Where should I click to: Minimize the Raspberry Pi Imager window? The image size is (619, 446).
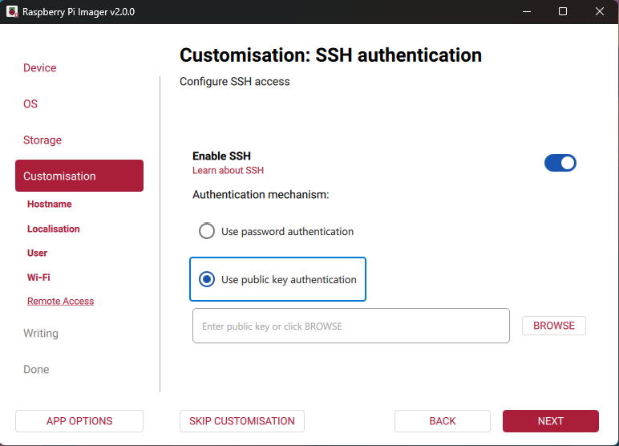click(x=527, y=11)
